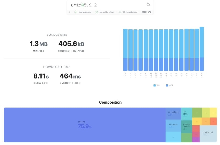Select the 5.2.2 version bar
This screenshot has height=145, width=220.
point(176,50)
